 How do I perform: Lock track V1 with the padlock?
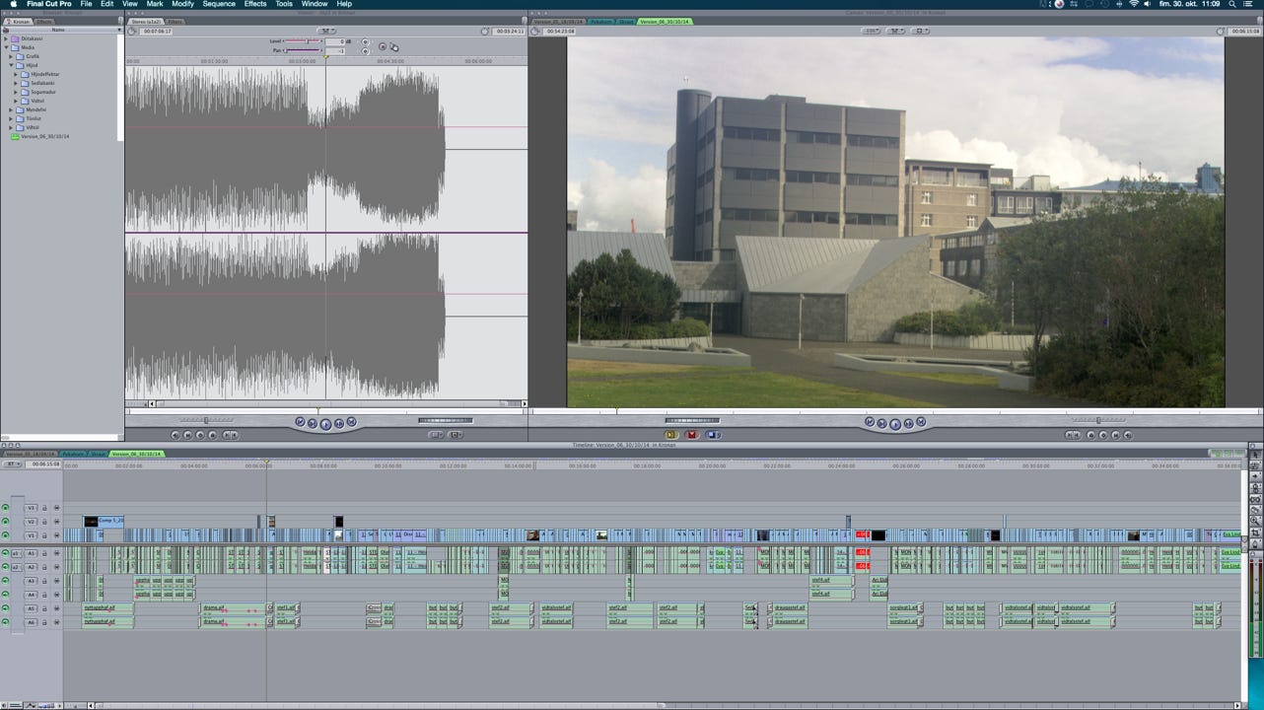click(44, 535)
